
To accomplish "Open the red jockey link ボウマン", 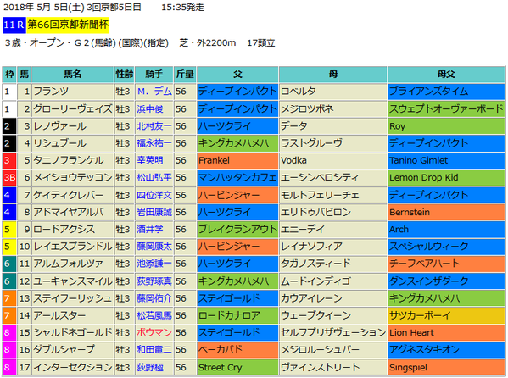I will coord(154,332).
